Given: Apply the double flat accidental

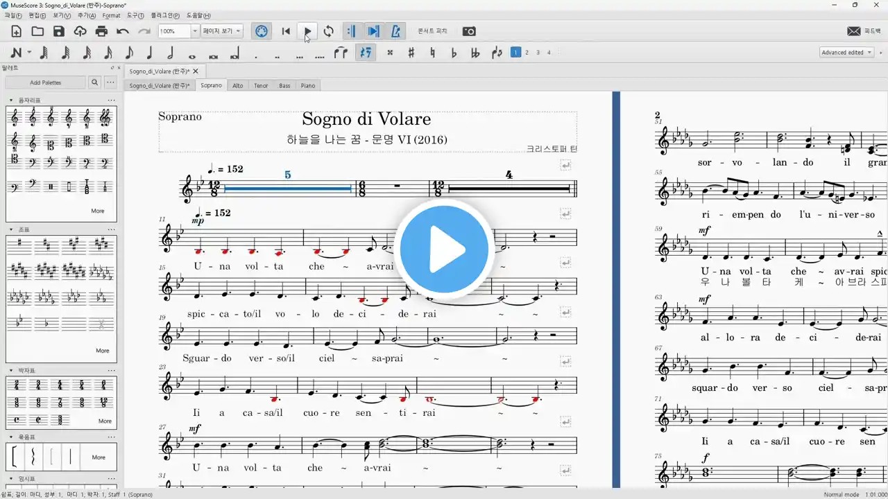Looking at the screenshot, I should 475,53.
